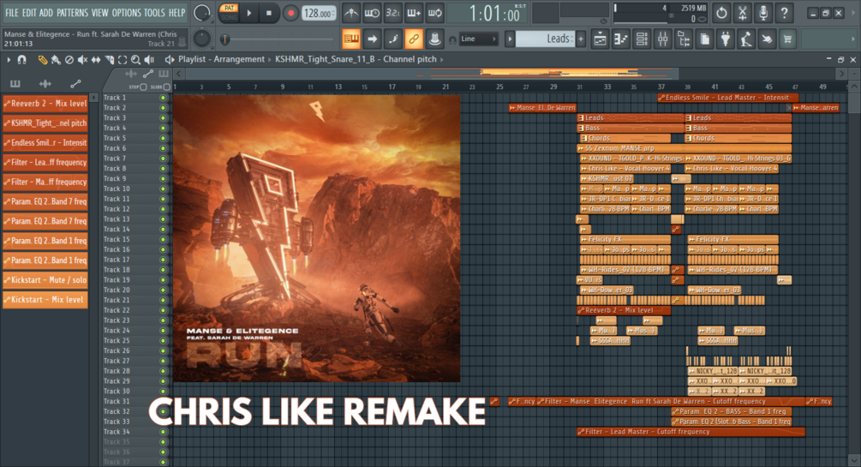Mute Track 10 green light

pyautogui.click(x=163, y=189)
